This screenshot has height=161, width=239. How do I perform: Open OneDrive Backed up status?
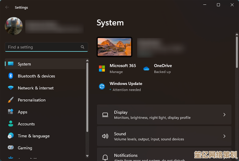tap(159, 69)
